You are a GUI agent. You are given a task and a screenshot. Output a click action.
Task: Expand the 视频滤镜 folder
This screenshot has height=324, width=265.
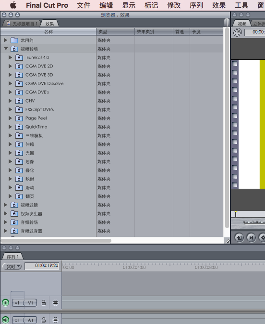pyautogui.click(x=6, y=205)
